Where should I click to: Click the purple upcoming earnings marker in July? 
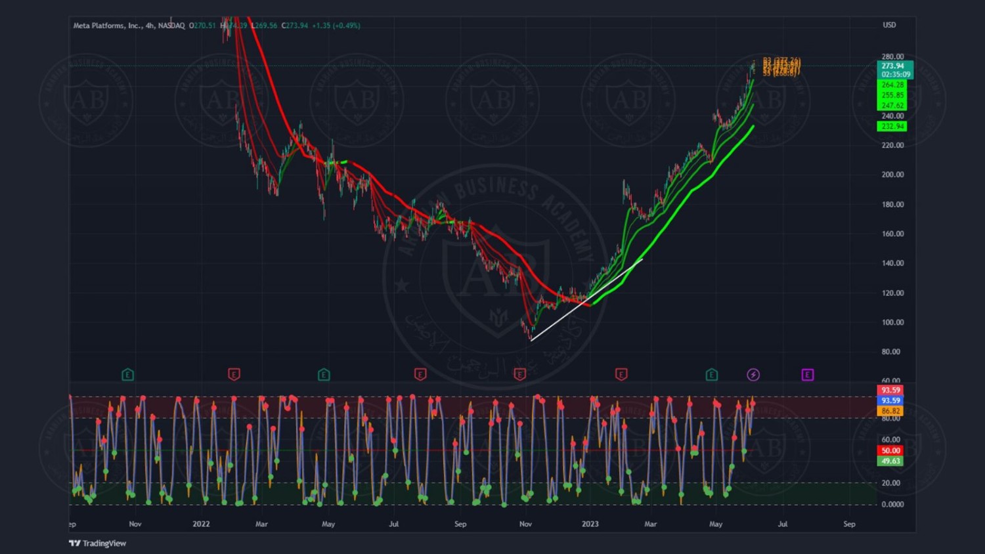[808, 375]
